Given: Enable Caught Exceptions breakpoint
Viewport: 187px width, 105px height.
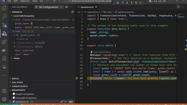Looking at the screenshot, I should 14,94.
